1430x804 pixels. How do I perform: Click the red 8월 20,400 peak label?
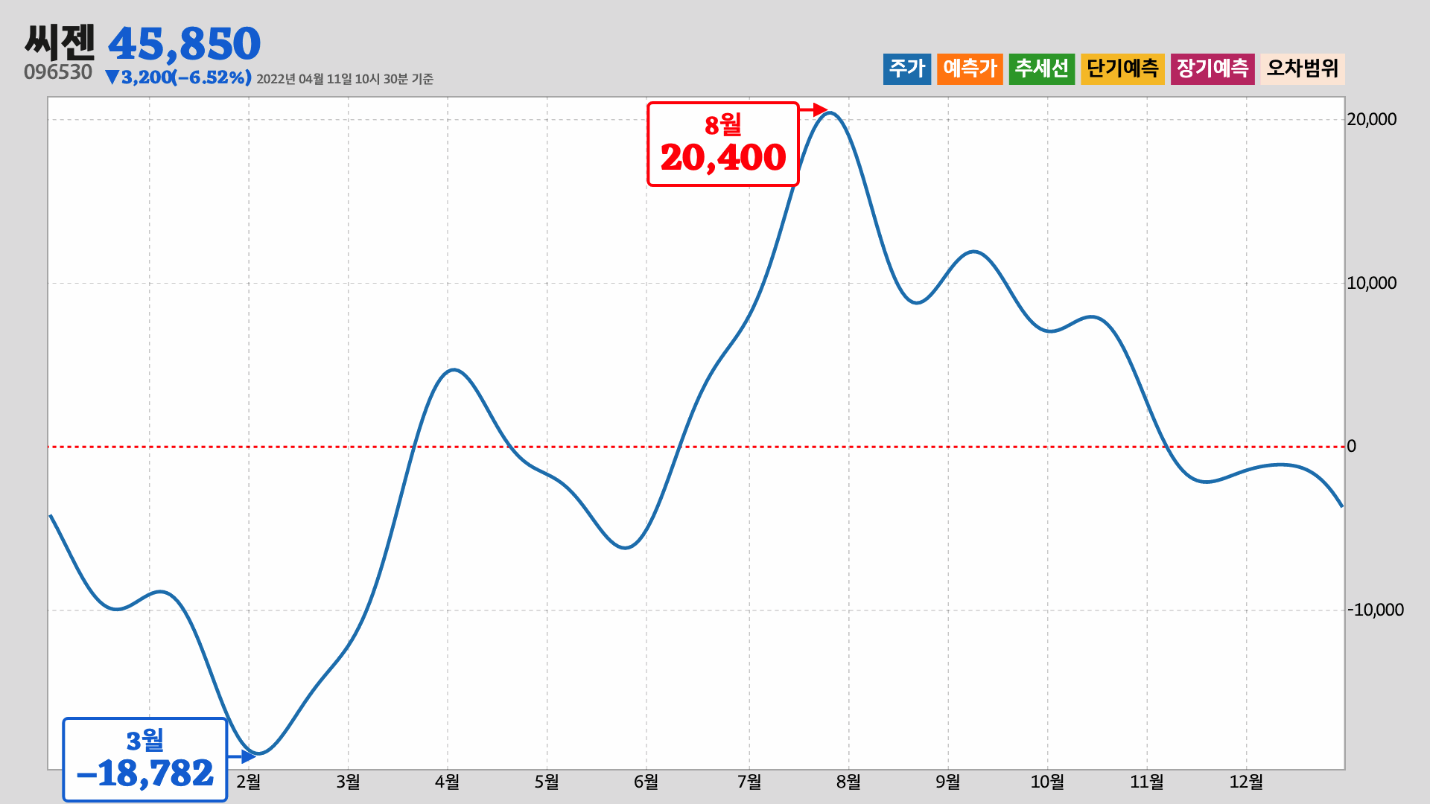tap(722, 144)
